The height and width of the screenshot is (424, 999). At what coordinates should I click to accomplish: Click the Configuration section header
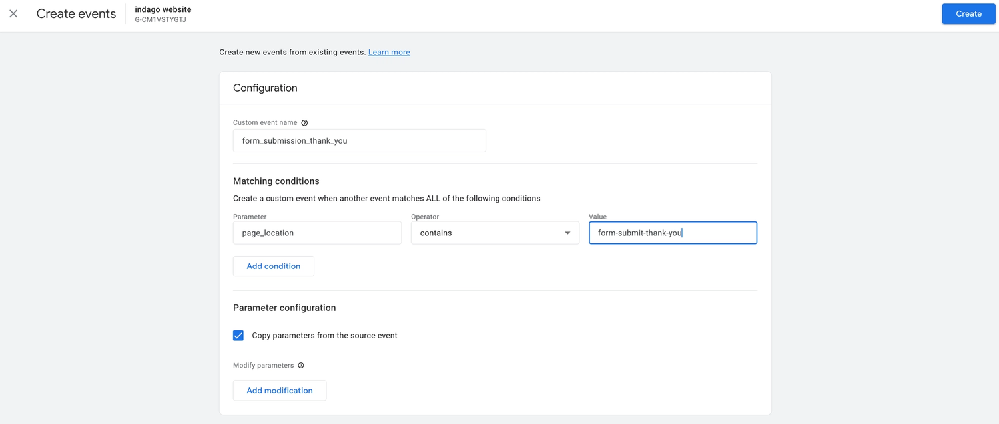(265, 87)
